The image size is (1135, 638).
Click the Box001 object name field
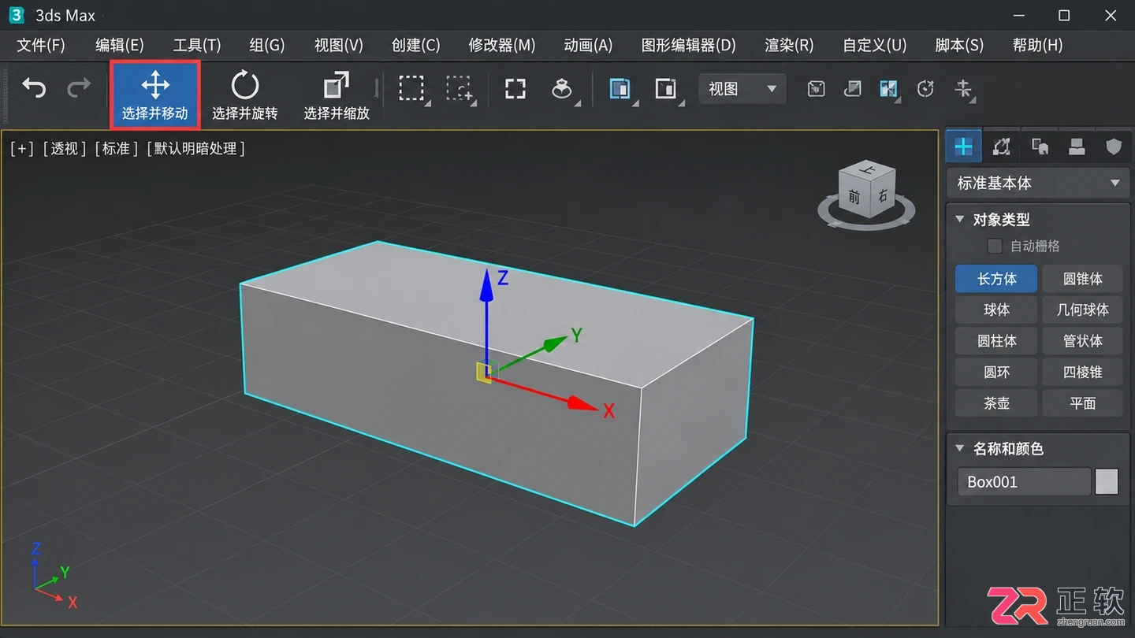(1024, 482)
